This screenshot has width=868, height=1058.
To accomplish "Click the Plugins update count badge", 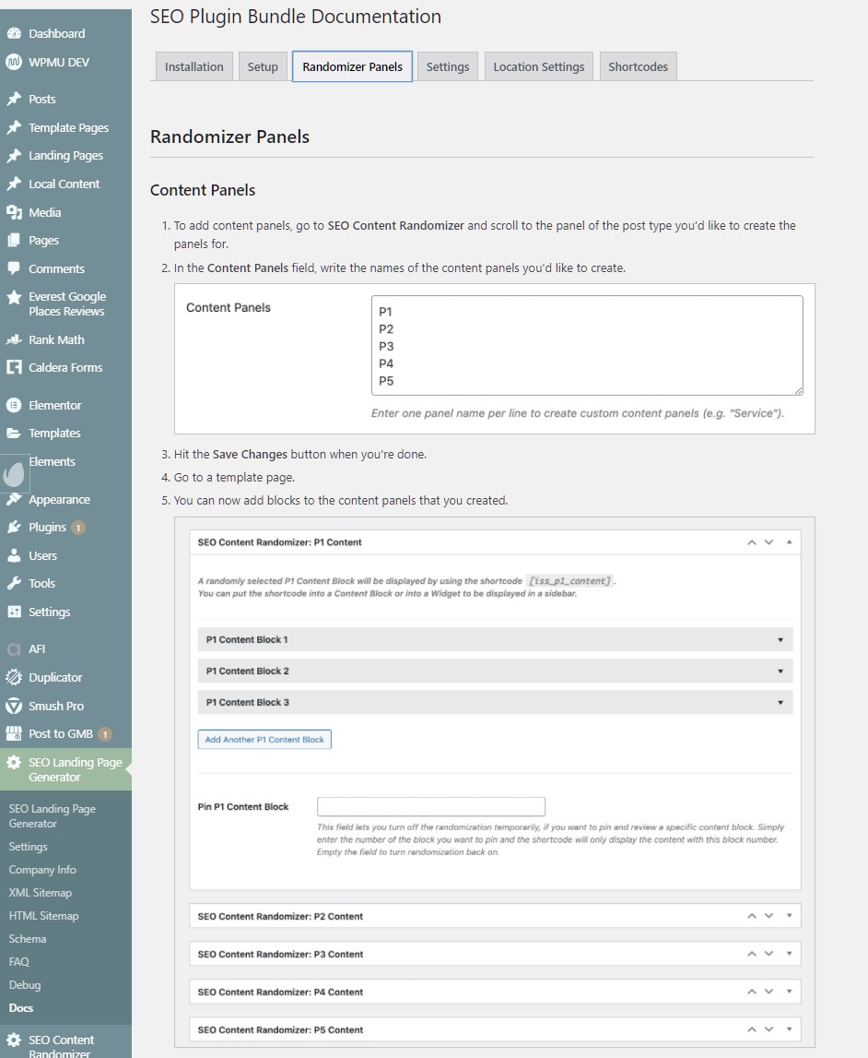I will 78,528.
